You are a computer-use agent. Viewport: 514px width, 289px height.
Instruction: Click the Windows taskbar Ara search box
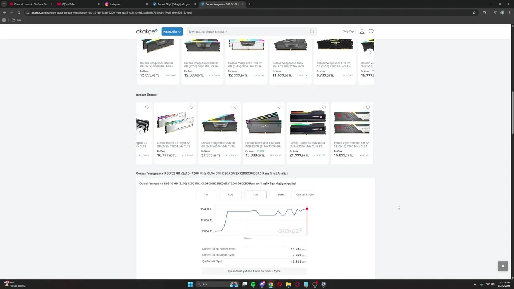pyautogui.click(x=216, y=284)
